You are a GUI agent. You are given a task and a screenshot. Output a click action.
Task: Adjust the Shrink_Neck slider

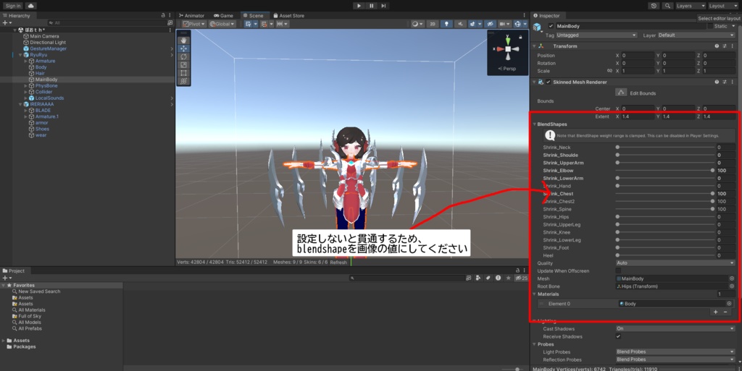(665, 148)
